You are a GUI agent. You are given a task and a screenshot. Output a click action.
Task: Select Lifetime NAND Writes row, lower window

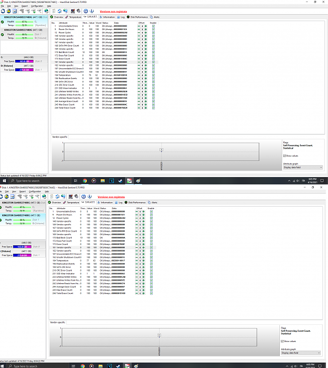point(103,277)
